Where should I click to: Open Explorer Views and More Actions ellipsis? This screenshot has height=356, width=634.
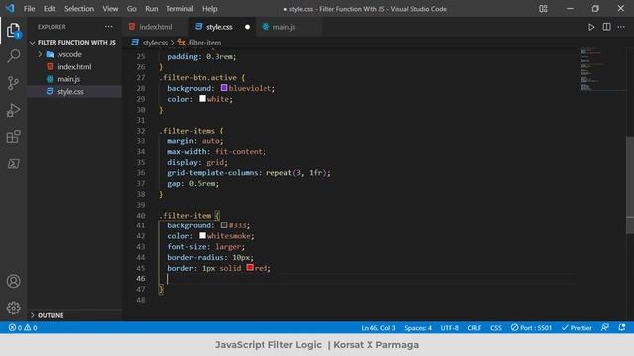coord(108,27)
